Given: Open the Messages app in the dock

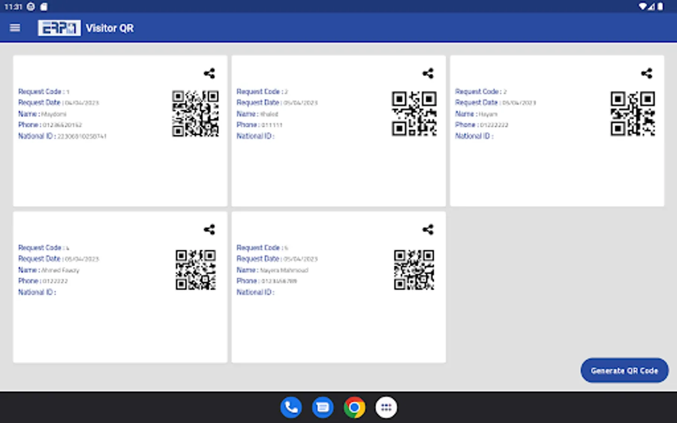Looking at the screenshot, I should click(323, 407).
